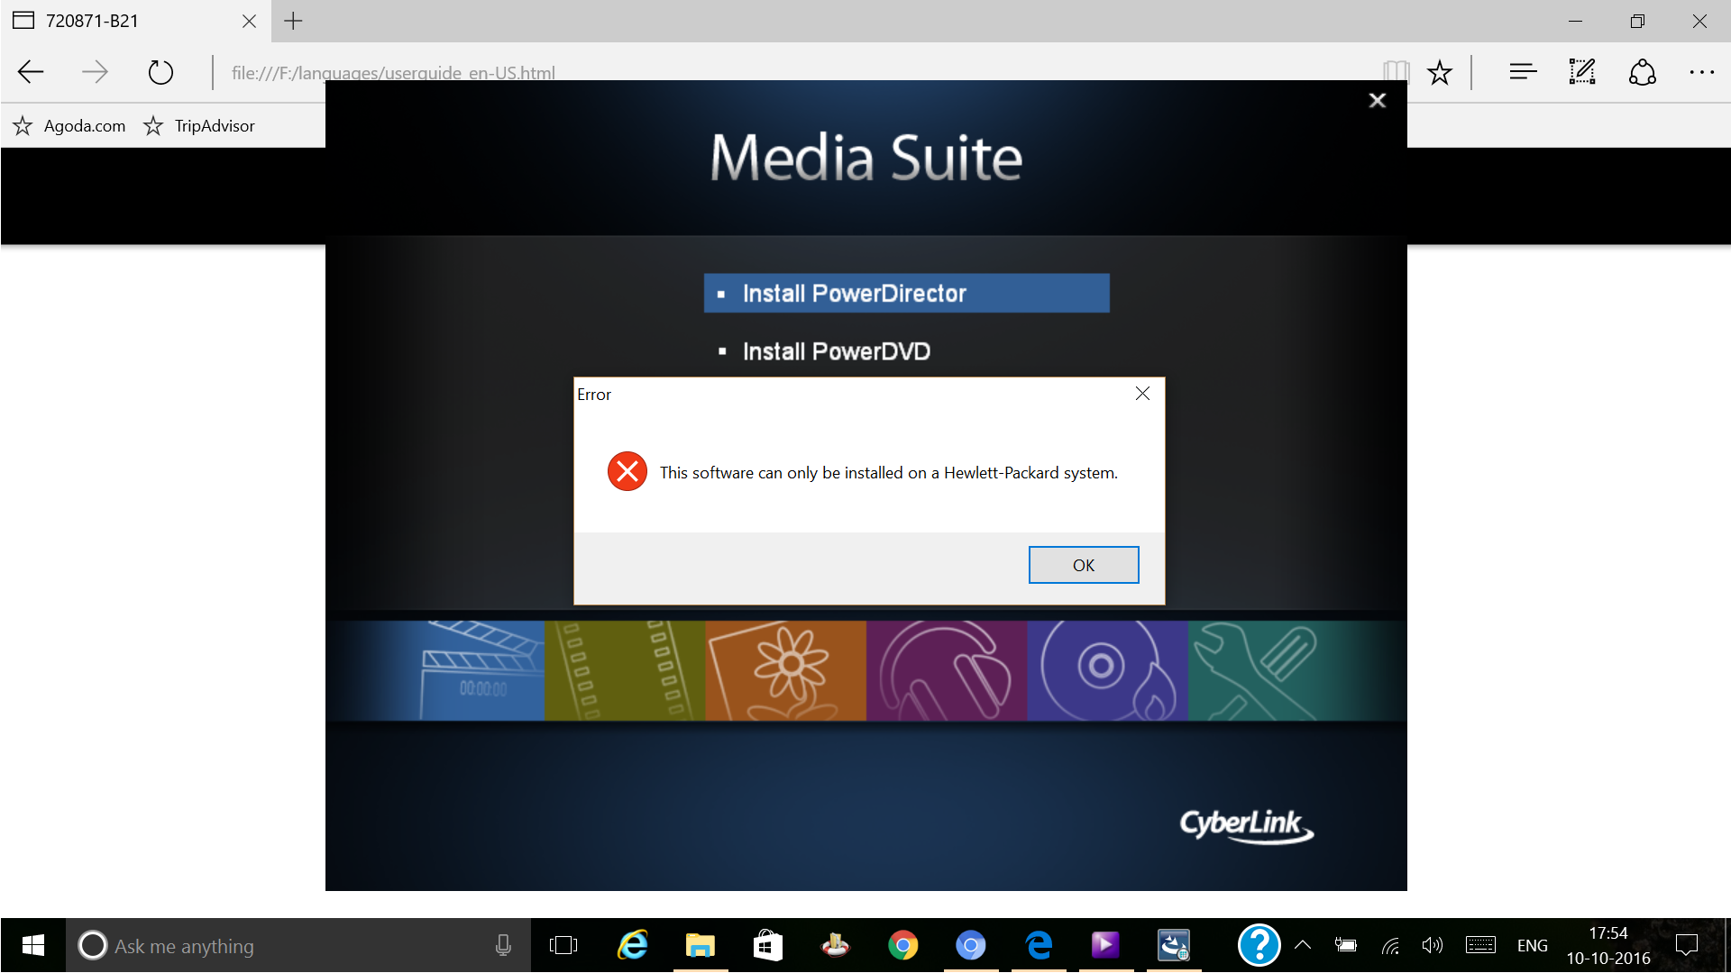The width and height of the screenshot is (1731, 973).
Task: Go back in Edge browser
Action: point(31,72)
